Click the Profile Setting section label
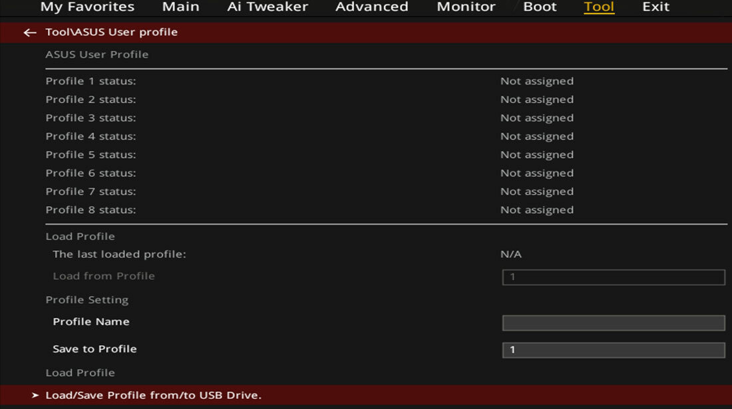732x409 pixels. click(87, 300)
